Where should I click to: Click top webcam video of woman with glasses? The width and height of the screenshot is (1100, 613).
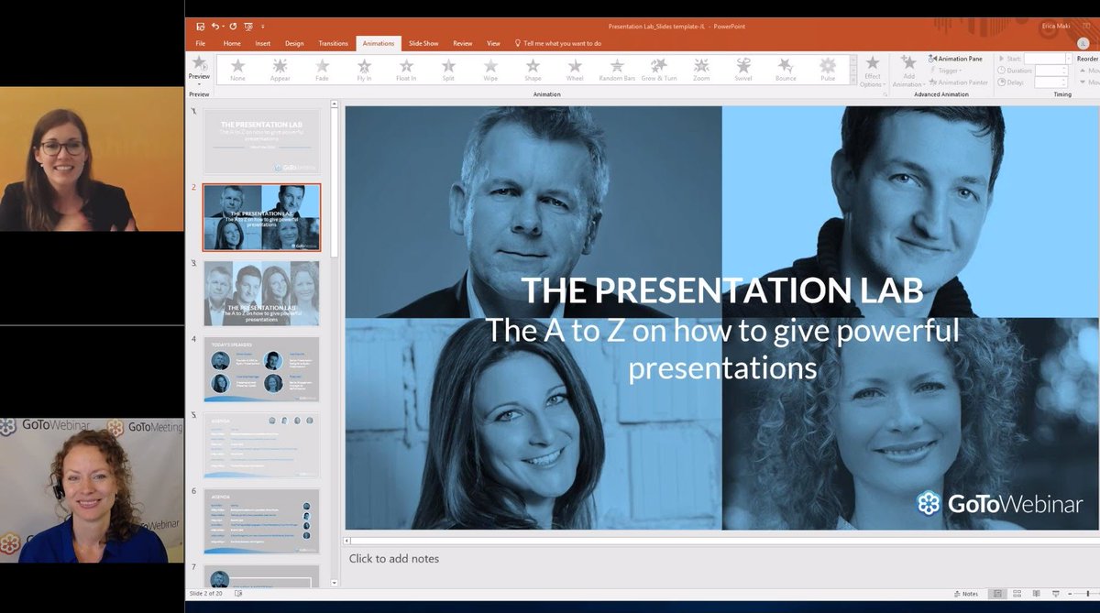point(92,159)
